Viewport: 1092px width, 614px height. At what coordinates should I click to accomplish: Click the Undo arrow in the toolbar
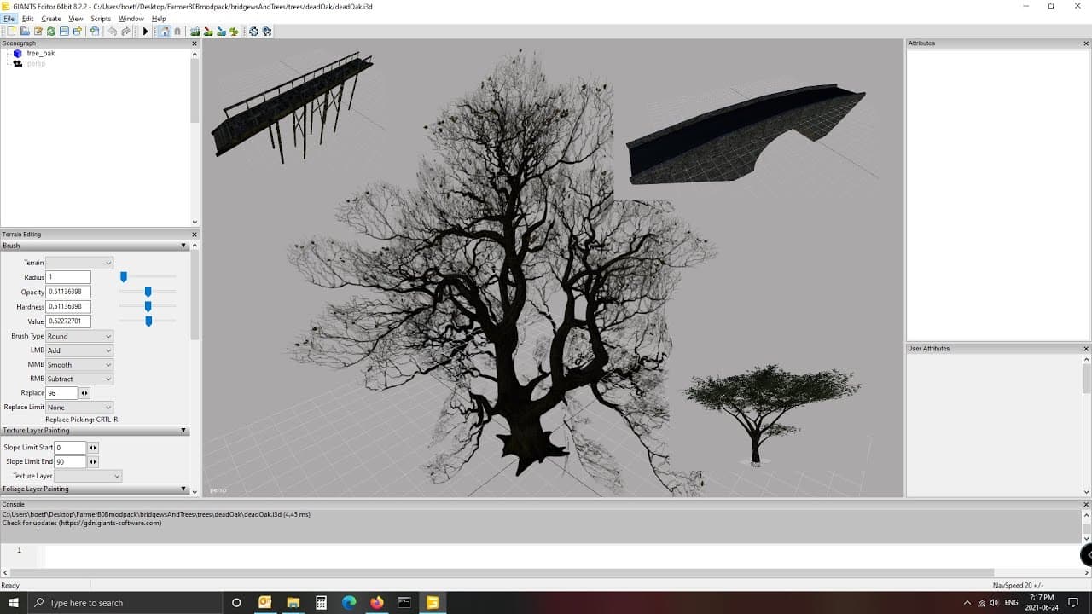coord(112,32)
